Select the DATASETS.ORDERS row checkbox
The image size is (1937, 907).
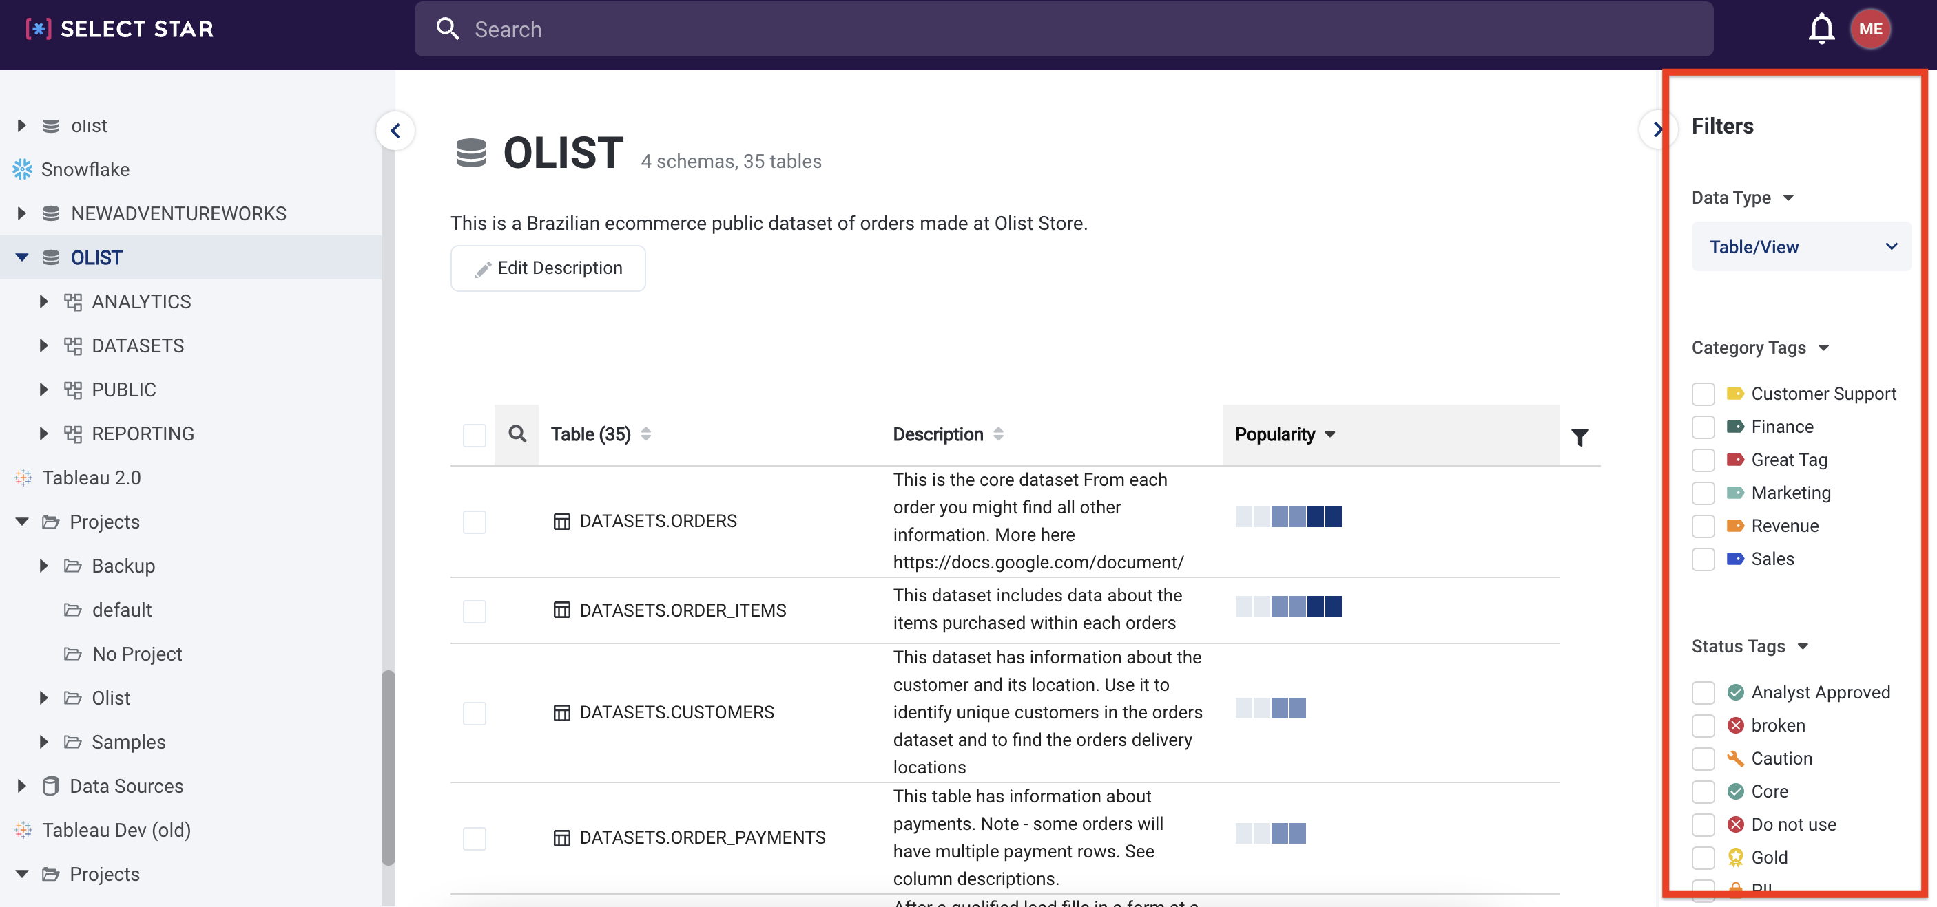pos(474,522)
